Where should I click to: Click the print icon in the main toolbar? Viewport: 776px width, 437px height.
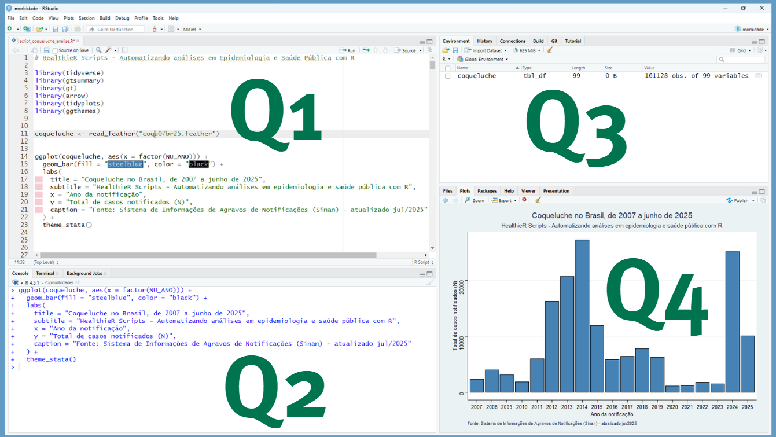point(78,29)
